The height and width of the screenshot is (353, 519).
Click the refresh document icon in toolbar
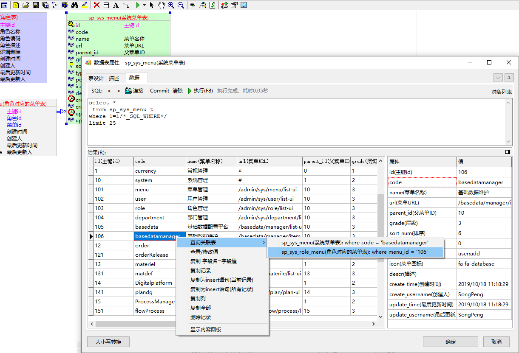click(x=213, y=5)
